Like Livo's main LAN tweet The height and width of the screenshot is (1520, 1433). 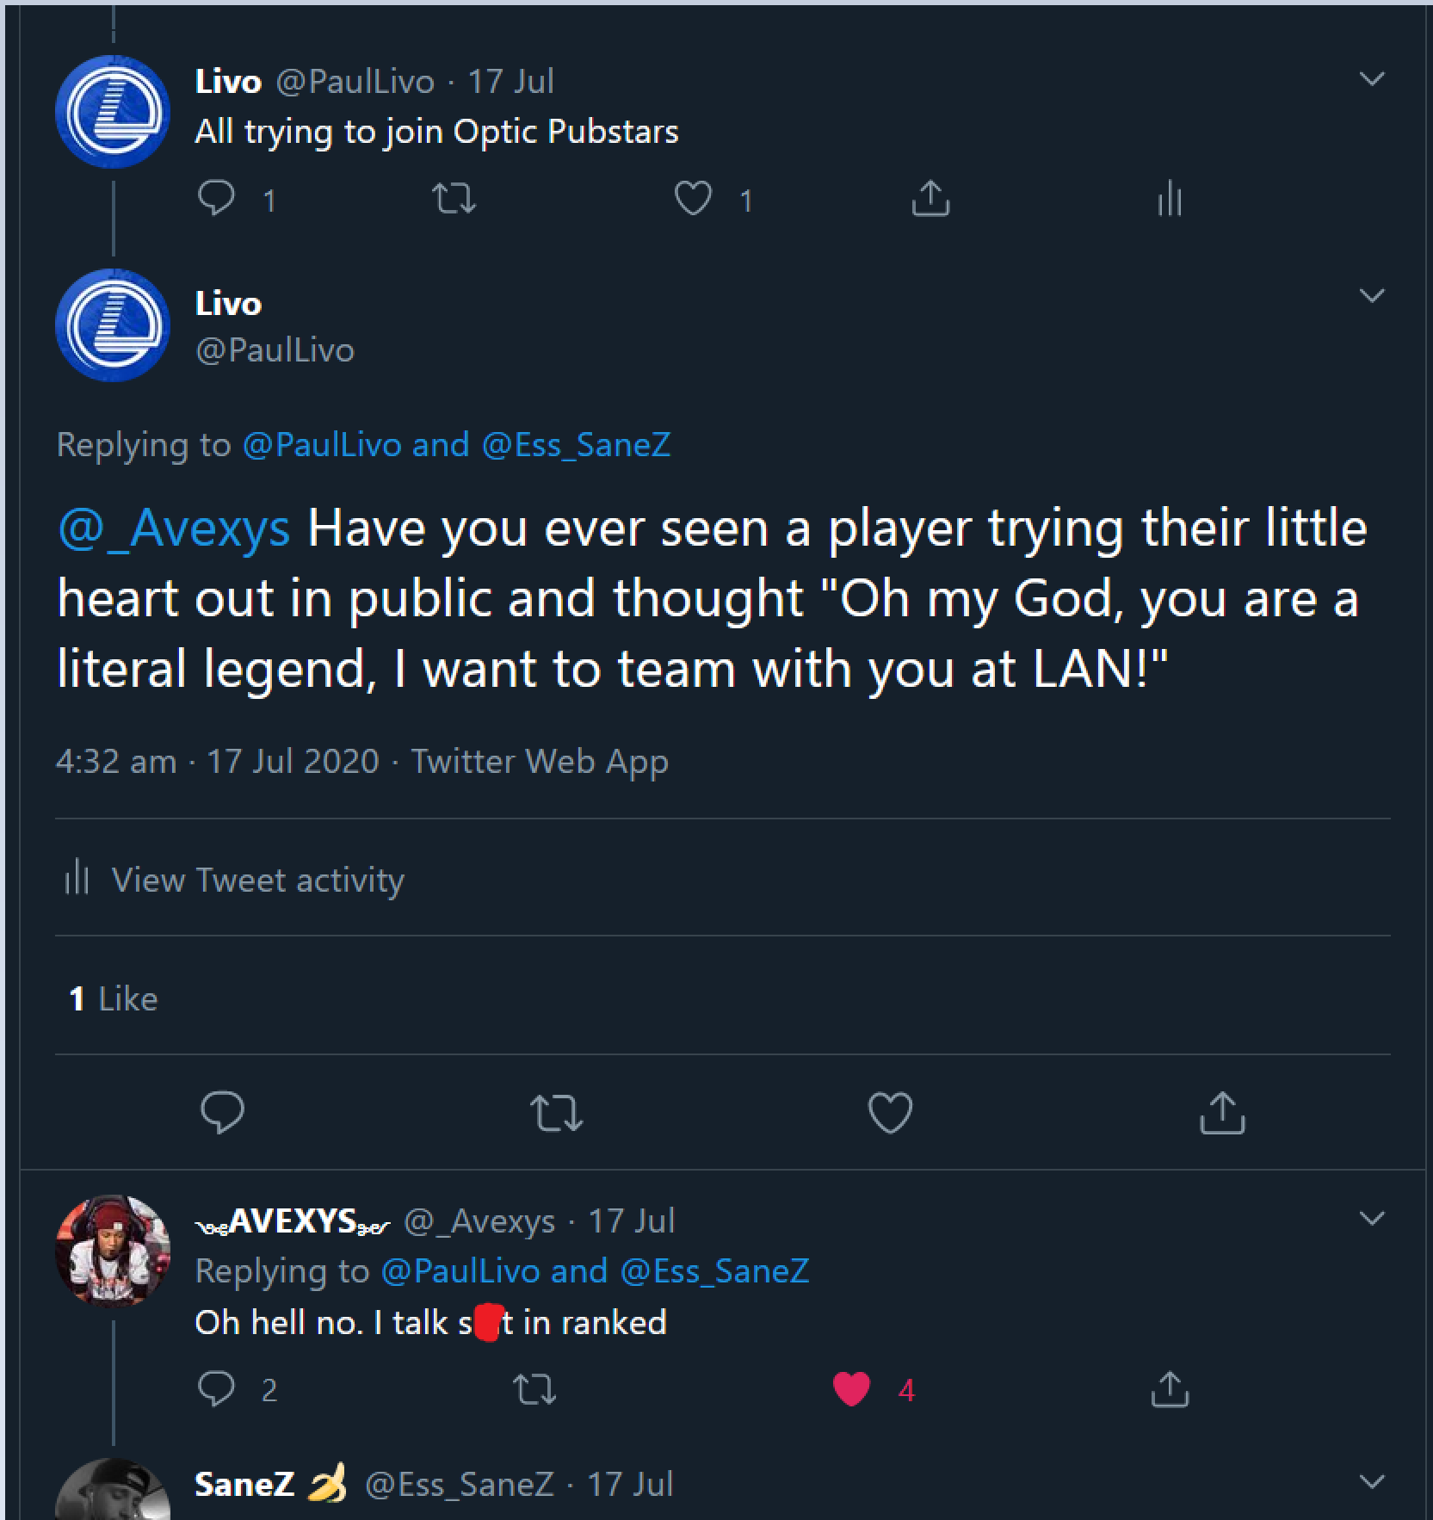pyautogui.click(x=890, y=1112)
